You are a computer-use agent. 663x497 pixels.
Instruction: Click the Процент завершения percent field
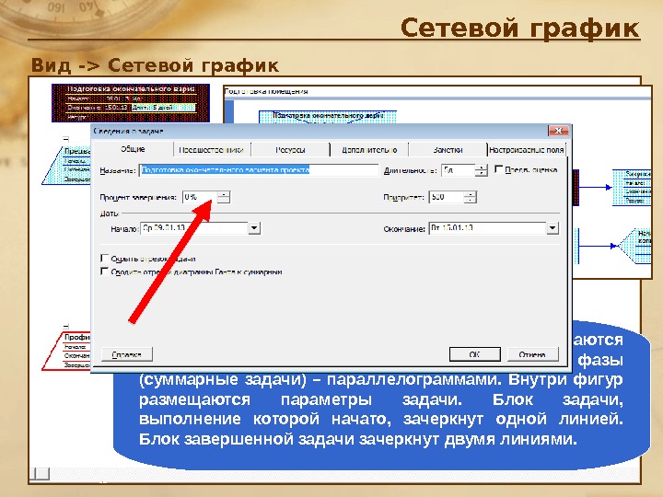click(x=200, y=197)
